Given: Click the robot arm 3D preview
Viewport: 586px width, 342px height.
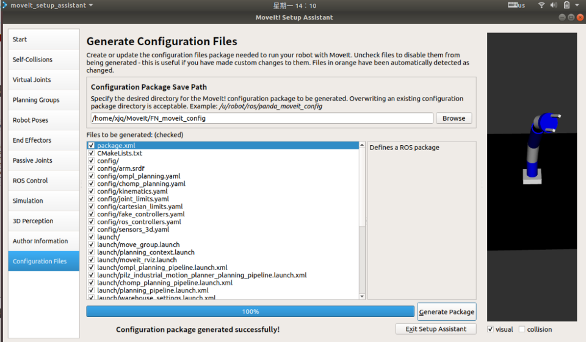Looking at the screenshot, I should click(x=532, y=177).
